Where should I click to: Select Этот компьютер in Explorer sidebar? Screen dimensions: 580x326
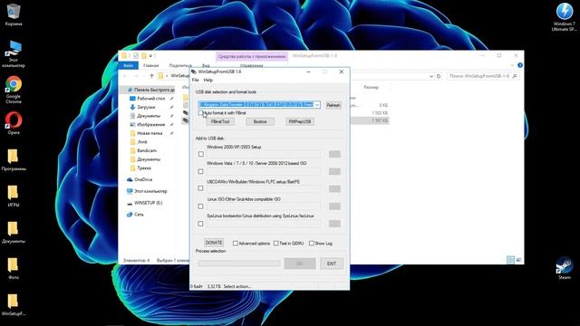coord(150,191)
